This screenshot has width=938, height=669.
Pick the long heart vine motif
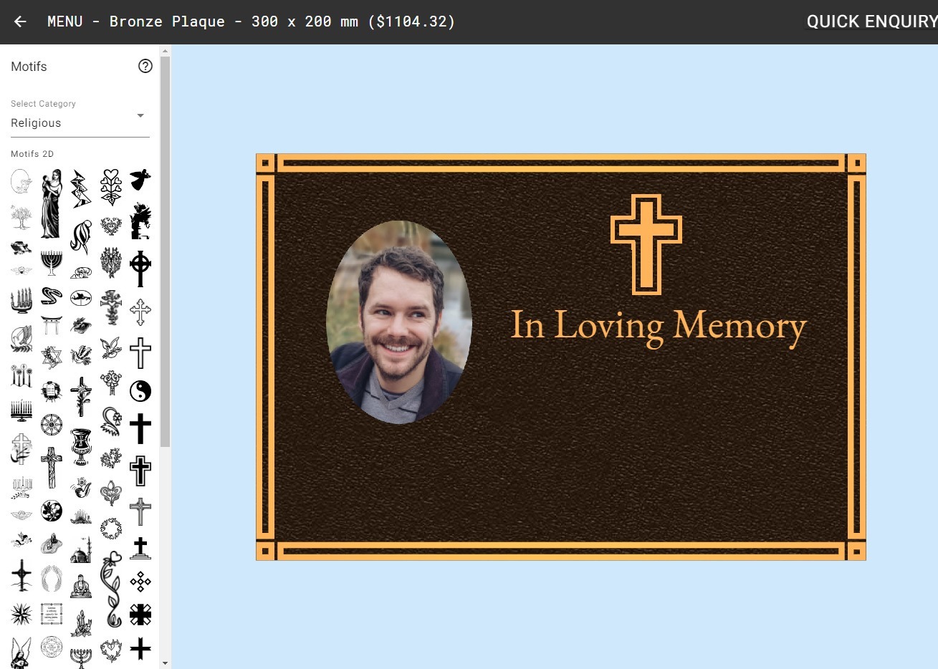click(111, 589)
